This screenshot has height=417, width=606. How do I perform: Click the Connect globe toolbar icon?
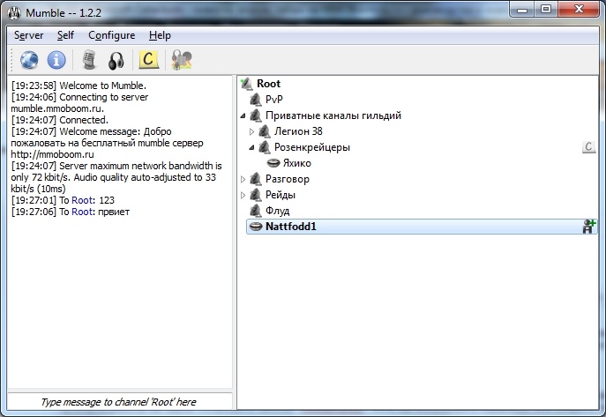pyautogui.click(x=29, y=60)
